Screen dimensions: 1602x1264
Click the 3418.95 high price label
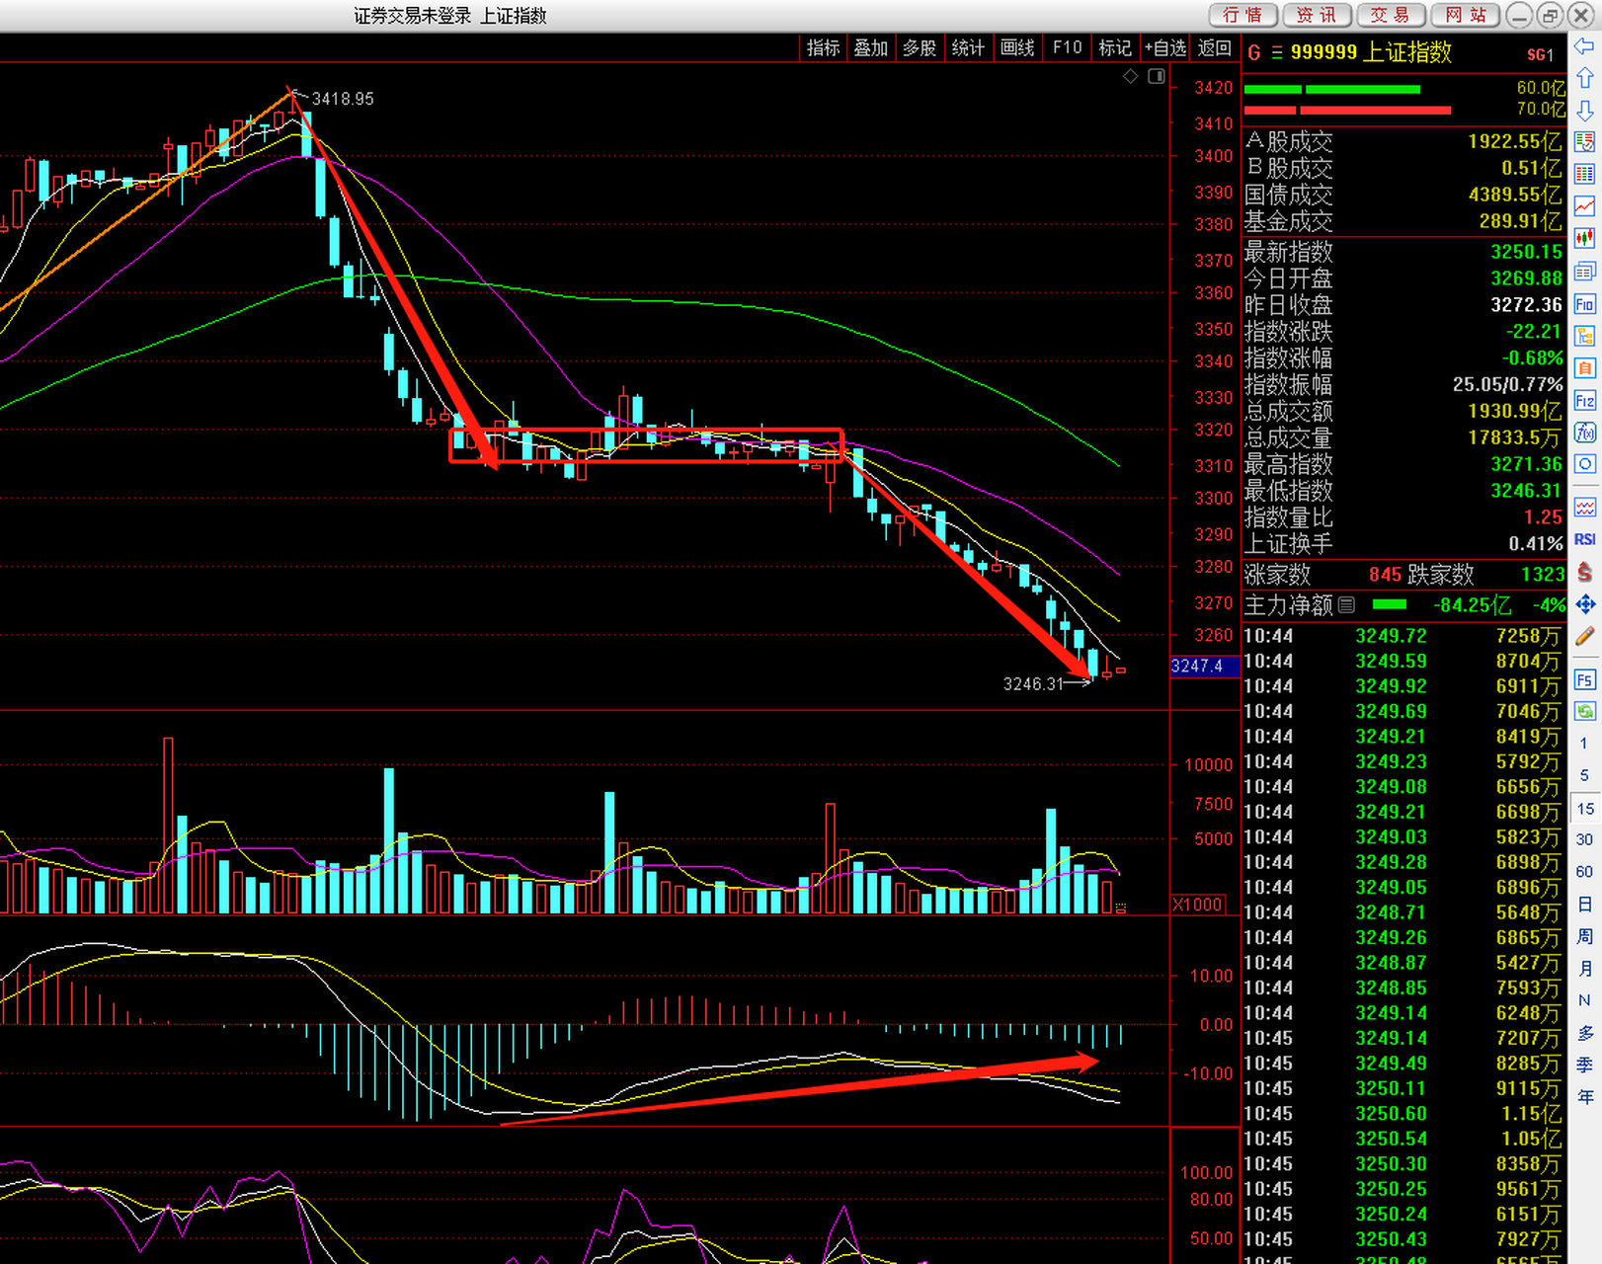click(343, 99)
